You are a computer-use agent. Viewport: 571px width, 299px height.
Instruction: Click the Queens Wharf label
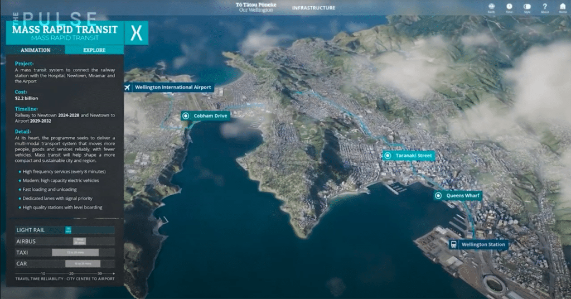tap(463, 196)
